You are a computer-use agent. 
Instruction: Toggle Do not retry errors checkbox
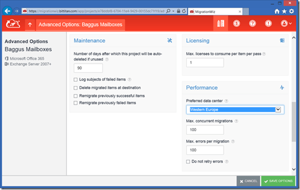188,162
